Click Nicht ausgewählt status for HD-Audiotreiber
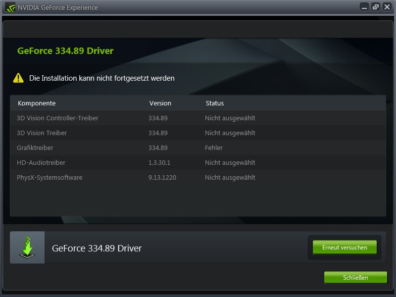 pyautogui.click(x=230, y=163)
